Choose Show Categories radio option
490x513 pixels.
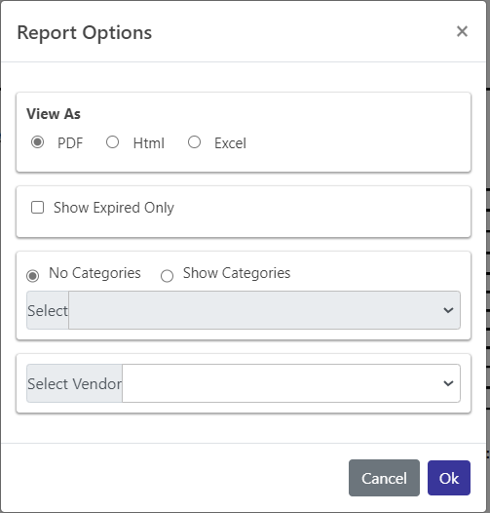pyautogui.click(x=167, y=276)
